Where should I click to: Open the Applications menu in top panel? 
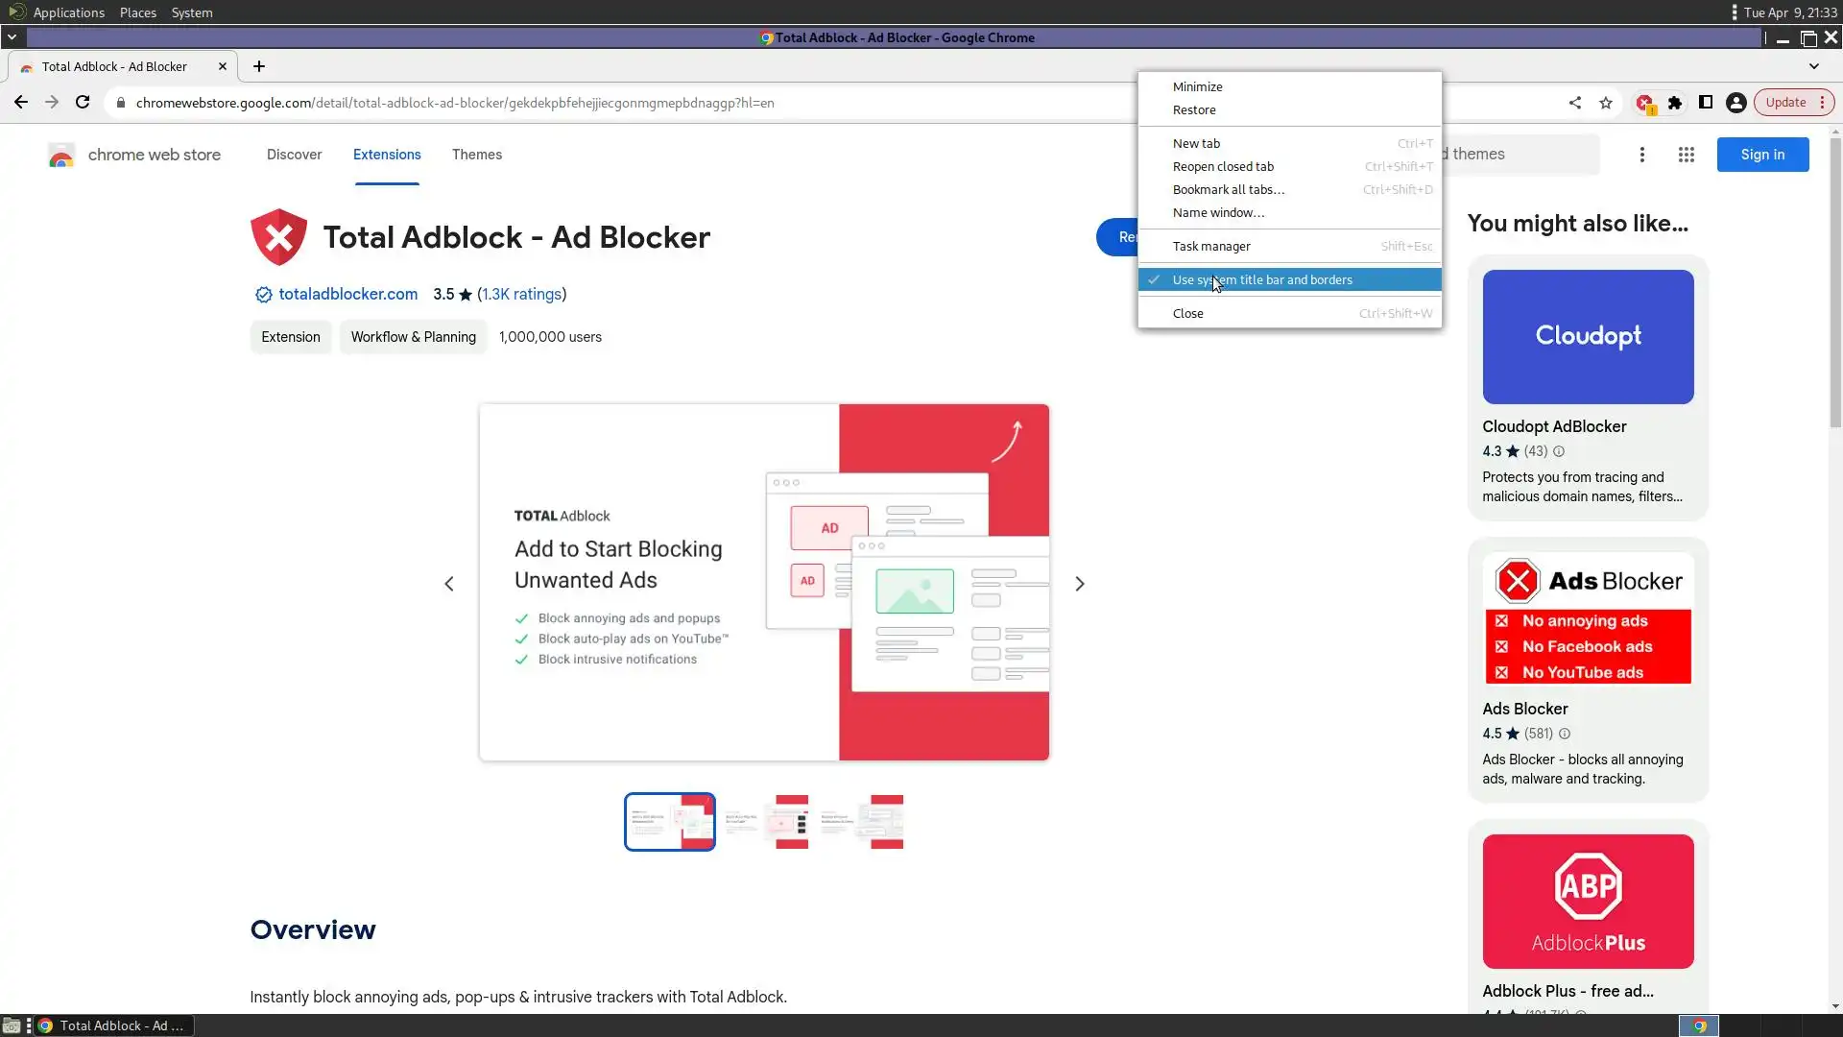[x=67, y=12]
